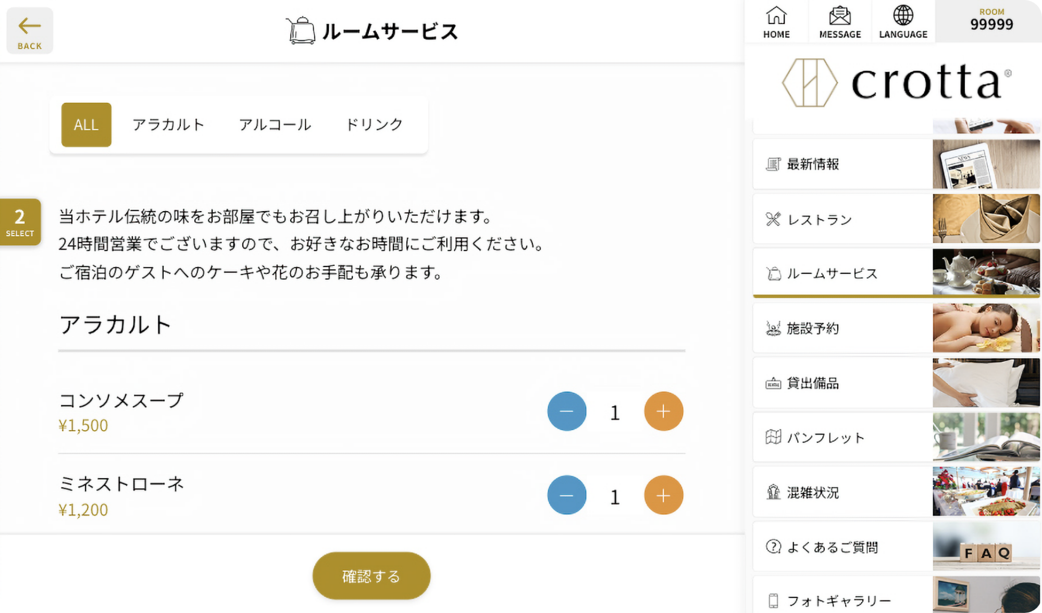Open よくあるご質問 FAQ item
The height and width of the screenshot is (613, 1042).
[x=843, y=547]
